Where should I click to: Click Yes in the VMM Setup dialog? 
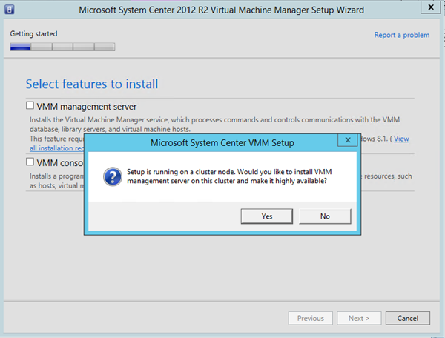click(267, 216)
